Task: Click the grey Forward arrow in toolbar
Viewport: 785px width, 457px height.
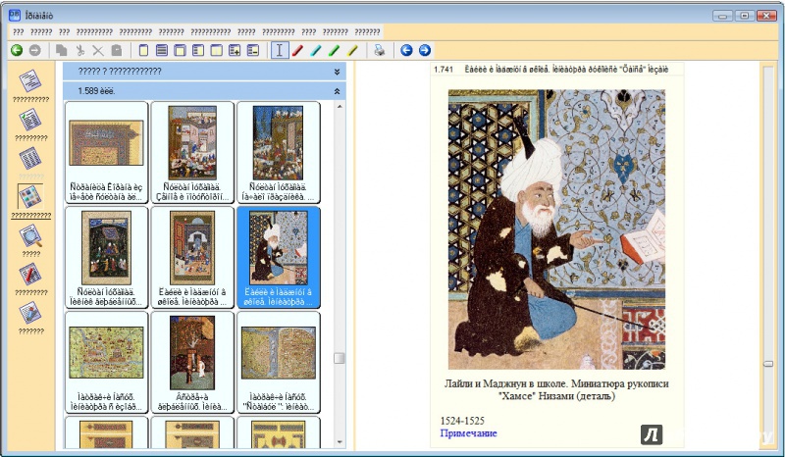Action: tap(34, 50)
